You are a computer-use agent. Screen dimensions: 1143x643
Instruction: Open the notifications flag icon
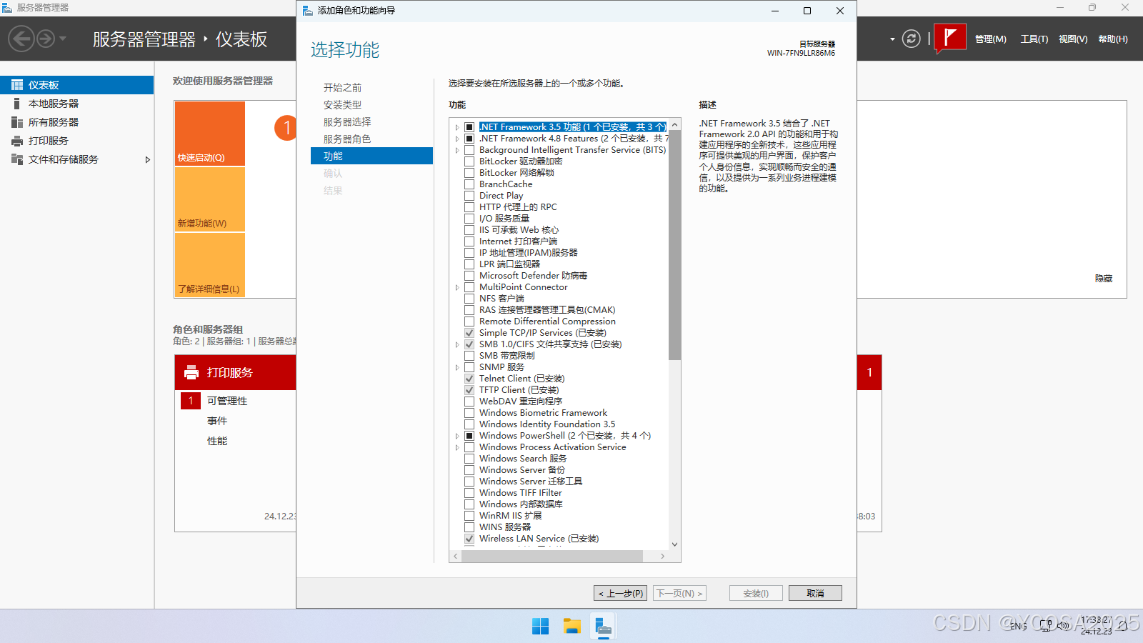tap(950, 38)
